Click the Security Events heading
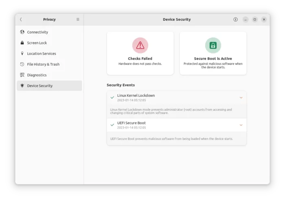The width and height of the screenshot is (285, 201). click(x=121, y=85)
